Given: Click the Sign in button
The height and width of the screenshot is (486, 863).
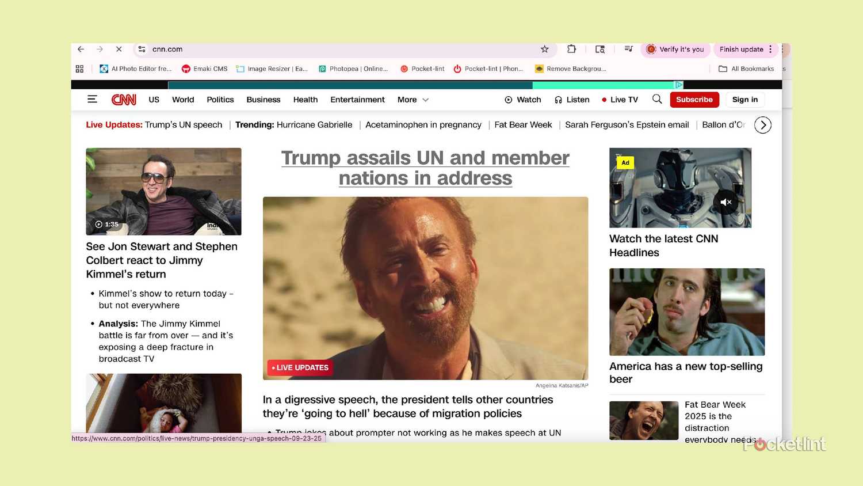Looking at the screenshot, I should pyautogui.click(x=744, y=100).
